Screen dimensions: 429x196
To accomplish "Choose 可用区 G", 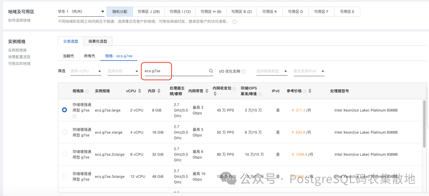I will point(296,12).
